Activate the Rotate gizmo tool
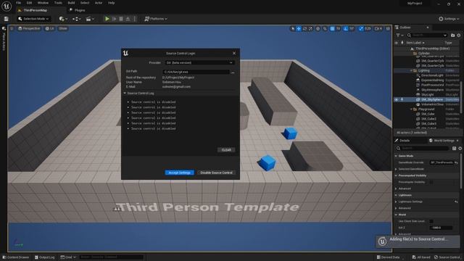464x261 pixels. pyautogui.click(x=304, y=29)
